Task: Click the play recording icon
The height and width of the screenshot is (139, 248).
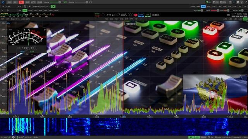Action: pos(2,10)
